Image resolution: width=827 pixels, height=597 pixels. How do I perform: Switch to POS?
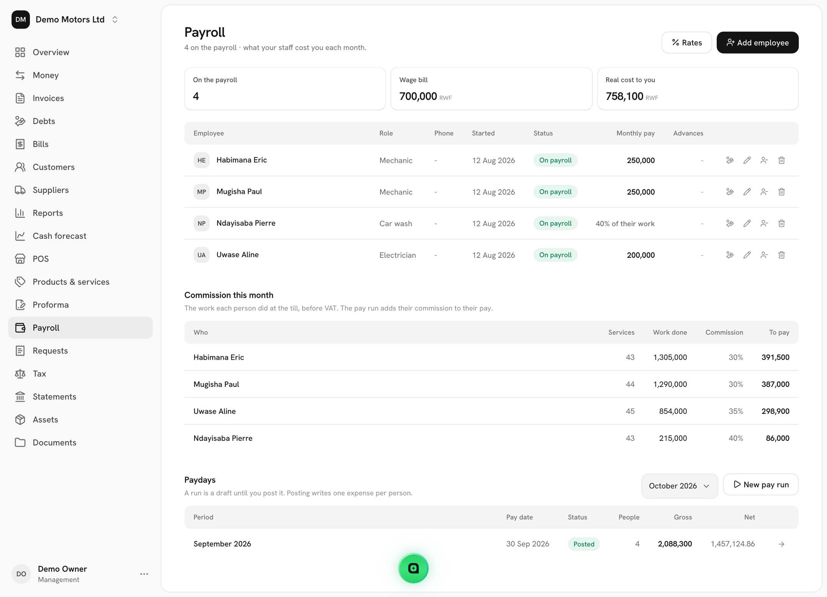coord(80,259)
